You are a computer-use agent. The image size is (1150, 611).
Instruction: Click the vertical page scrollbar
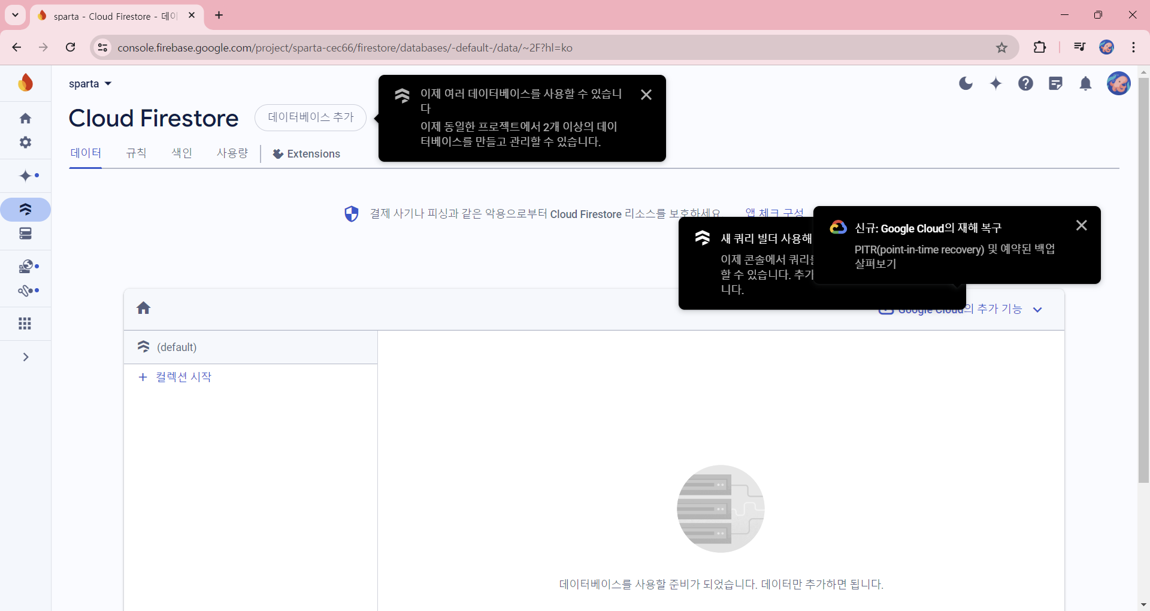(x=1143, y=280)
